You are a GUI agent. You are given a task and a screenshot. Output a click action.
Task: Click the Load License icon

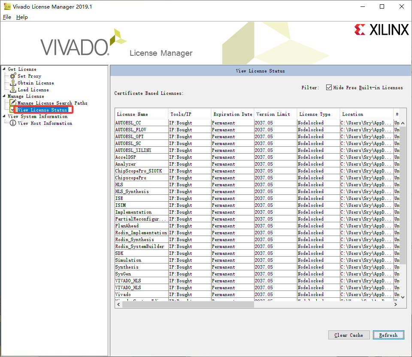[13, 90]
